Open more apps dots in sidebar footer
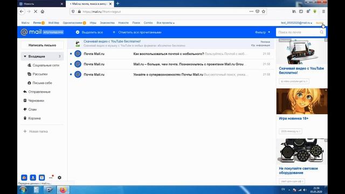This screenshot has height=194, width=345. [x=51, y=177]
